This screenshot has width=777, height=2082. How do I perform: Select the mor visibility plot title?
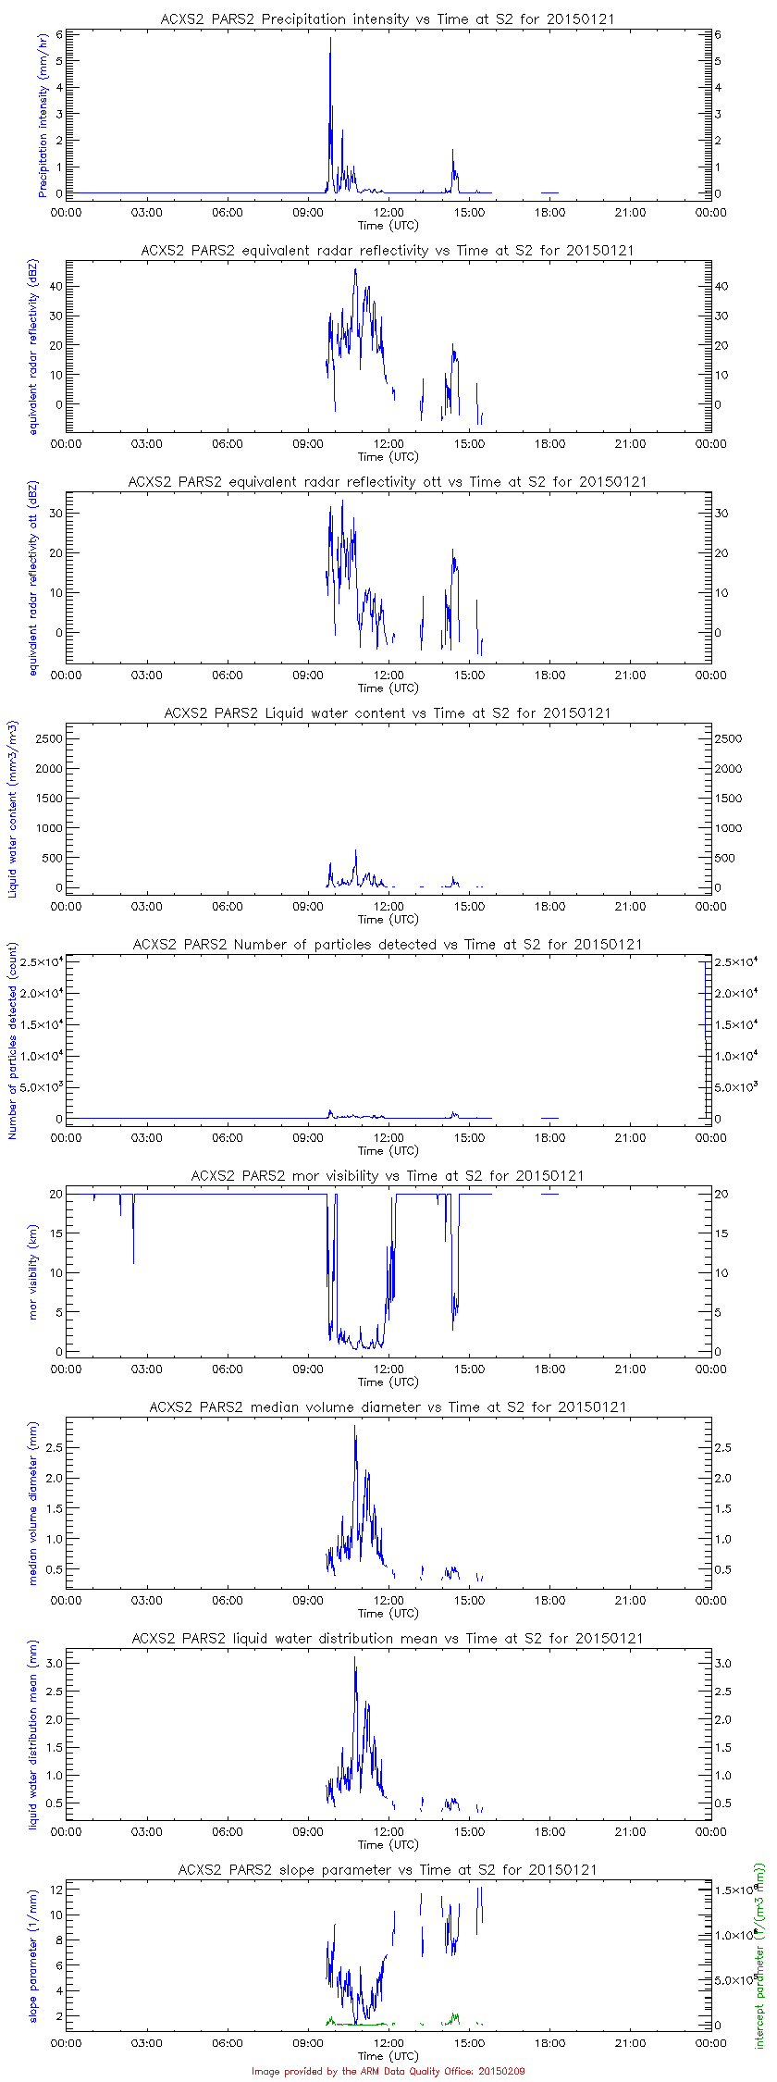[x=388, y=1176]
